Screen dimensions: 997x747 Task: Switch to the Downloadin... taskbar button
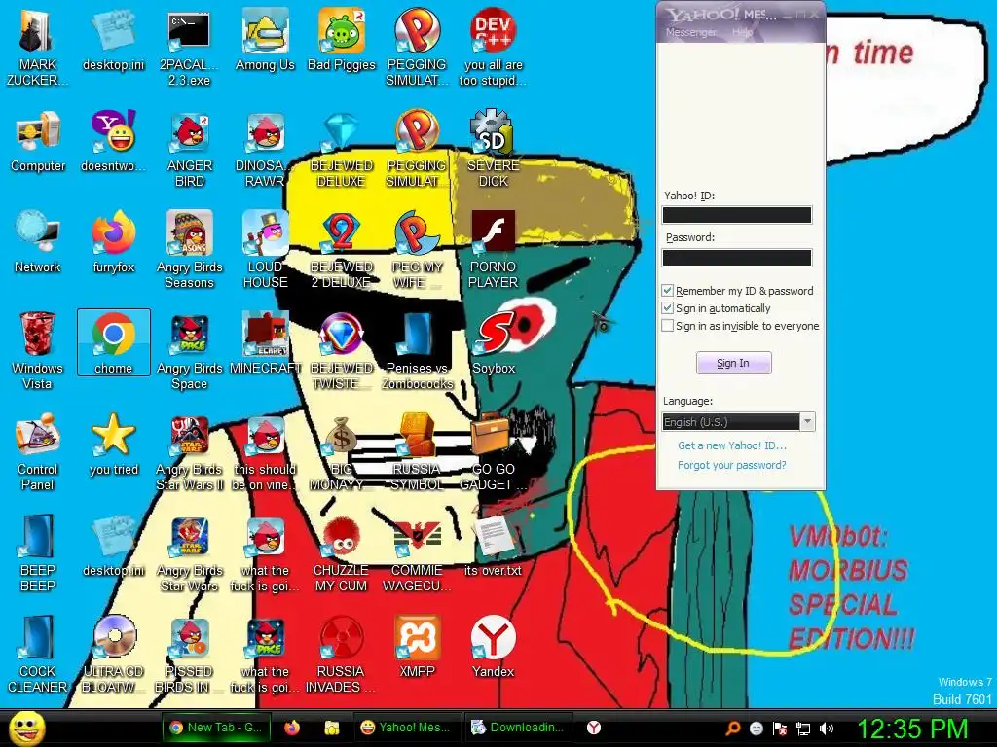pyautogui.click(x=517, y=728)
